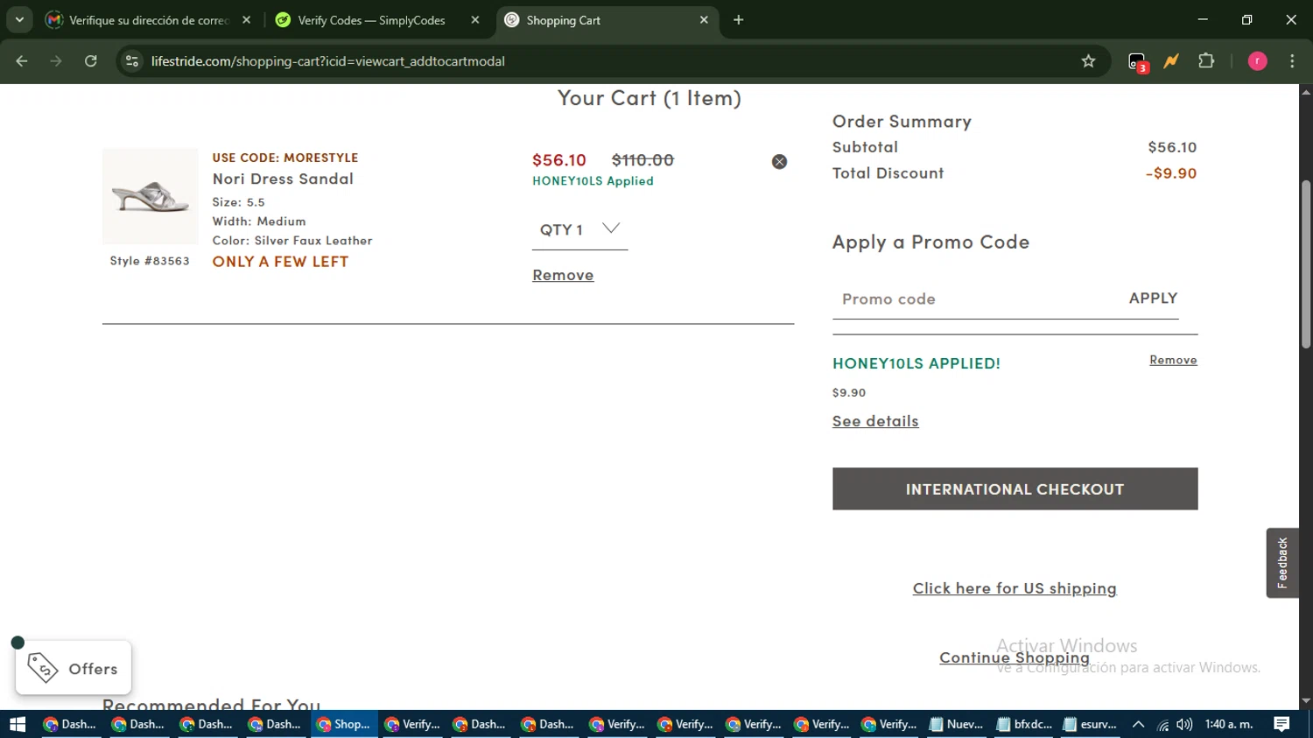The image size is (1313, 738).
Task: Open the Chrome three-dot menu
Action: point(1292,61)
